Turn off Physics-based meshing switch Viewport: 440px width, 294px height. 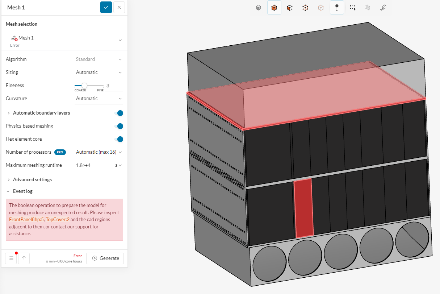point(119,126)
